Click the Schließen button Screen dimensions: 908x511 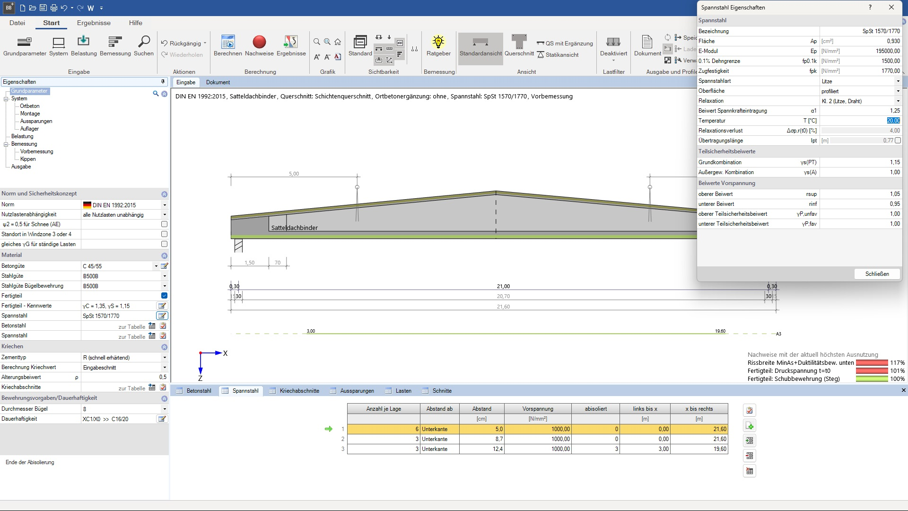(877, 274)
